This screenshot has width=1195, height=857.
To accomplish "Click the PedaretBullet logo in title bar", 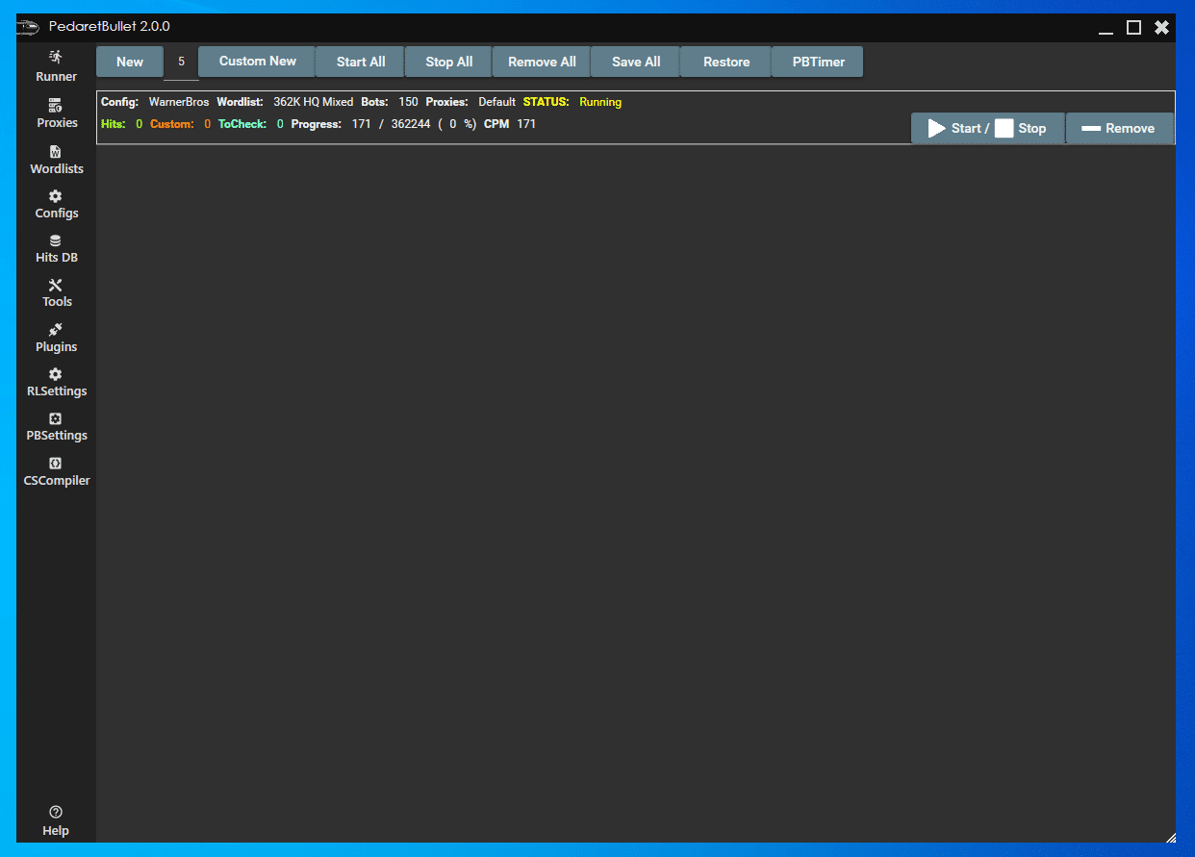I will 28,27.
